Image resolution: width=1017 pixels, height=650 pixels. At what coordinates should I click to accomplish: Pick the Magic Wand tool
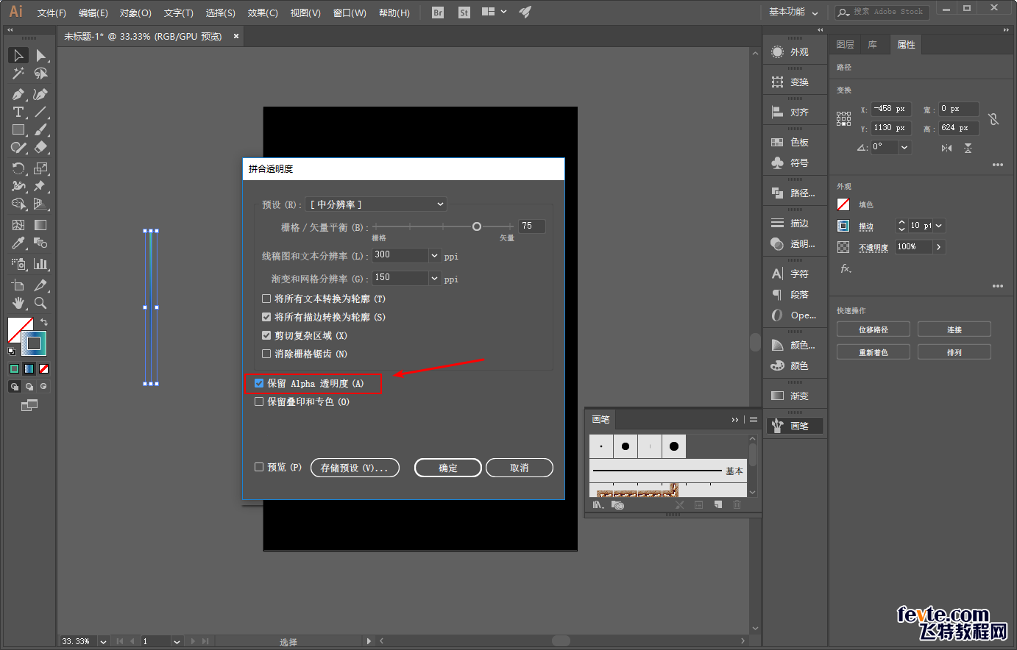click(x=18, y=74)
